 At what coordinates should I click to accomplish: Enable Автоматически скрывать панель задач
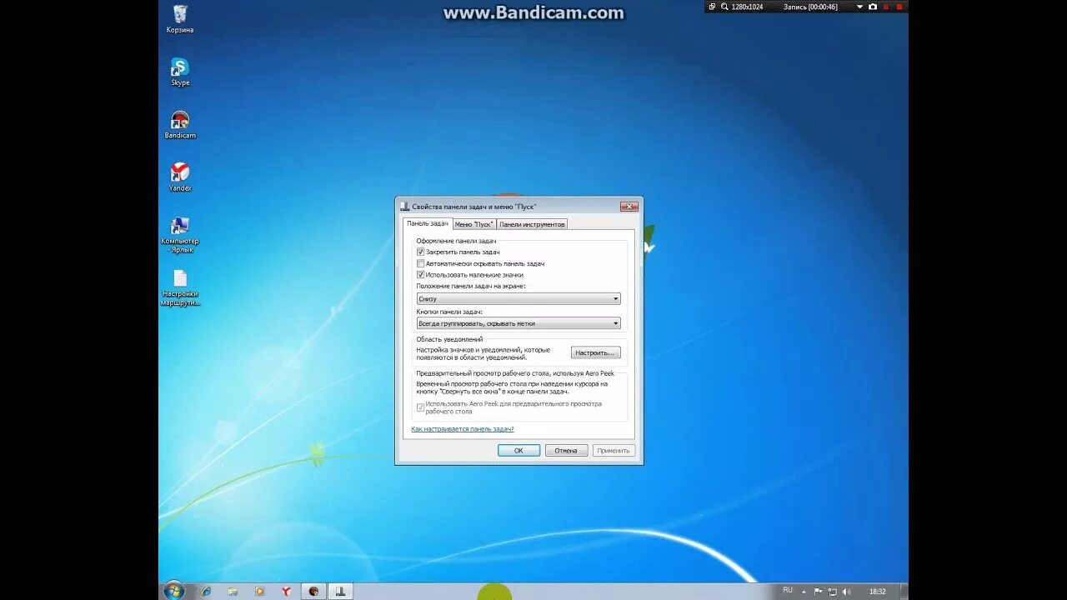[421, 263]
